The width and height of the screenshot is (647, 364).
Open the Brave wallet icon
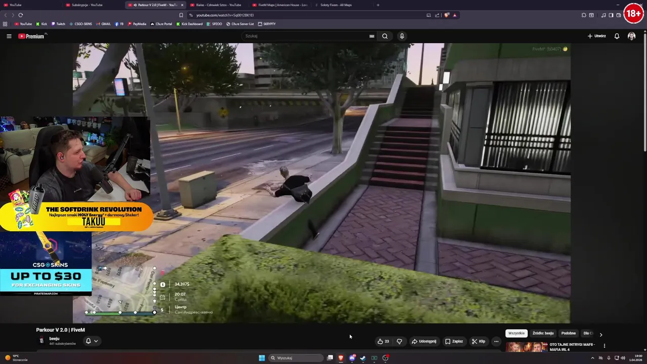coord(619,15)
